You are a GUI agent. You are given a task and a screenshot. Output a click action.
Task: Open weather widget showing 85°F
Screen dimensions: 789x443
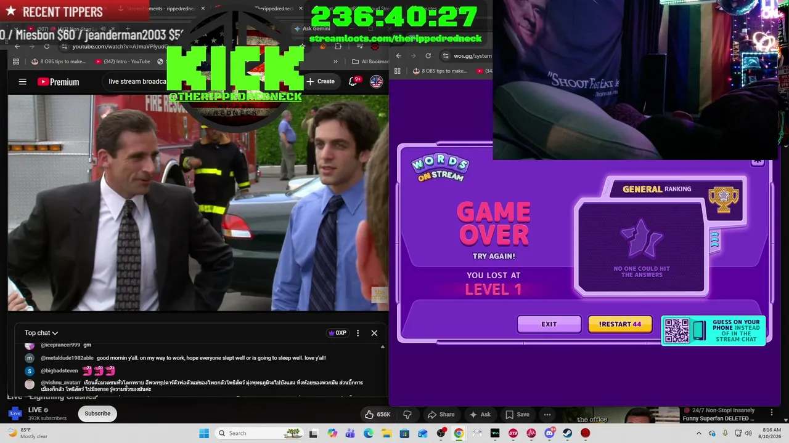click(28, 433)
